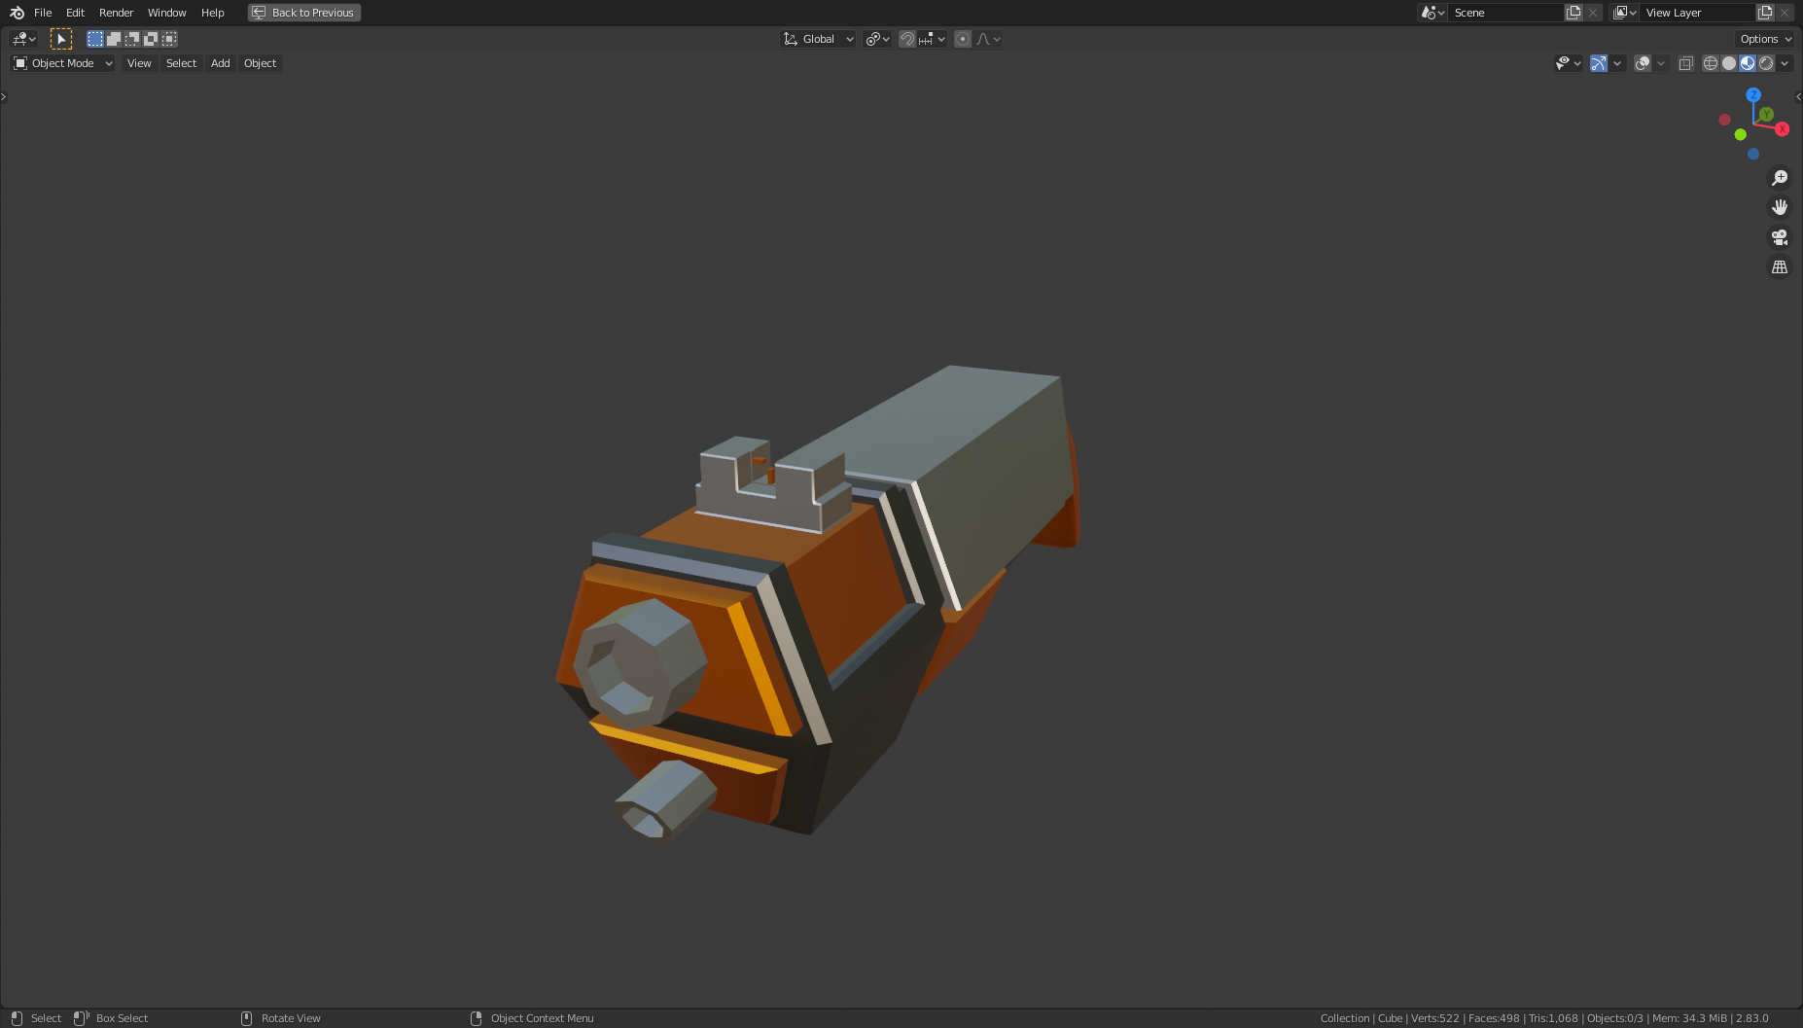Switch to Rendered viewport shading
Image resolution: width=1803 pixels, height=1028 pixels.
pyautogui.click(x=1766, y=62)
